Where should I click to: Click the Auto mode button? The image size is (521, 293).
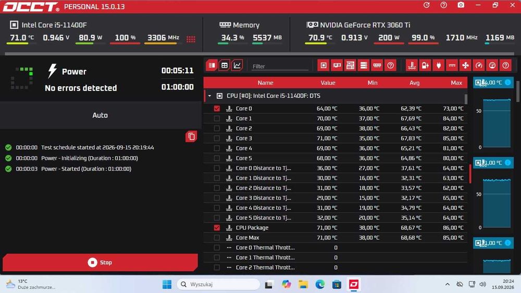point(100,115)
